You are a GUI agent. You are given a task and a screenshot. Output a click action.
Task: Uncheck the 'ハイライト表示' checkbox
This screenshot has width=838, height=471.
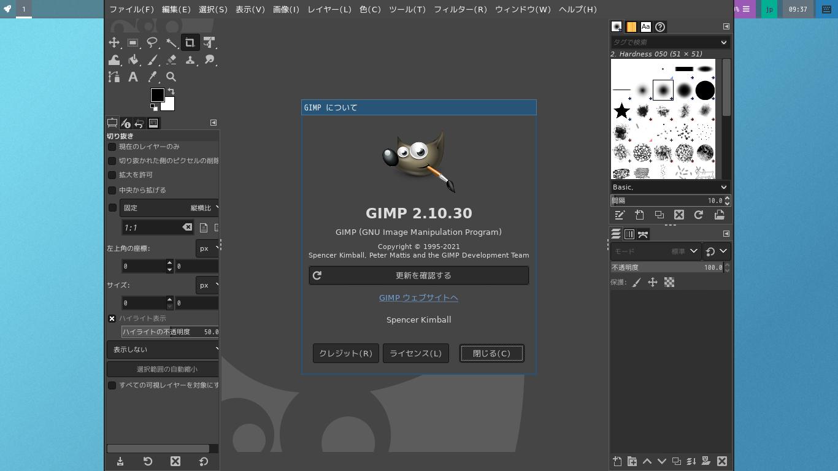coord(112,318)
